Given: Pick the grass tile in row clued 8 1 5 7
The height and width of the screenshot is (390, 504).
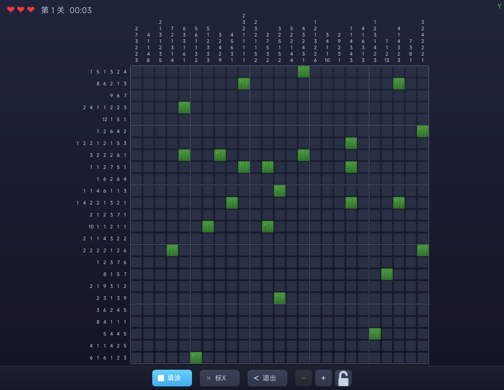Looking at the screenshot, I should [x=387, y=274].
